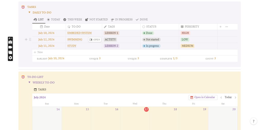
Task: Go to previous month with left chevron
Action: [221, 97]
